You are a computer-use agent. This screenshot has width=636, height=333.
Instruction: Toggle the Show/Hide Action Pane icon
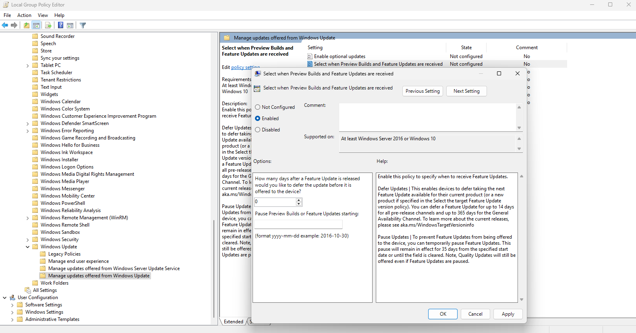tap(70, 25)
